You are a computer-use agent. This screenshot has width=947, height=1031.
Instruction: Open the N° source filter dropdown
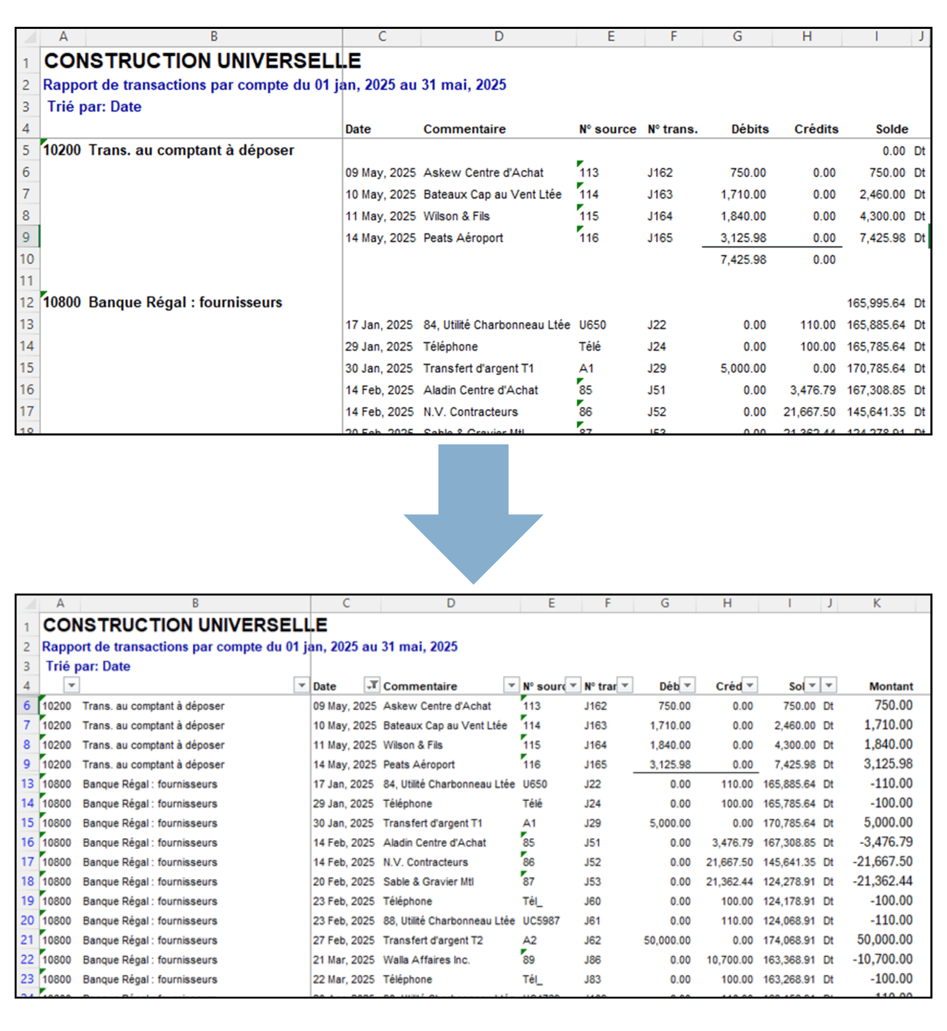coord(572,685)
